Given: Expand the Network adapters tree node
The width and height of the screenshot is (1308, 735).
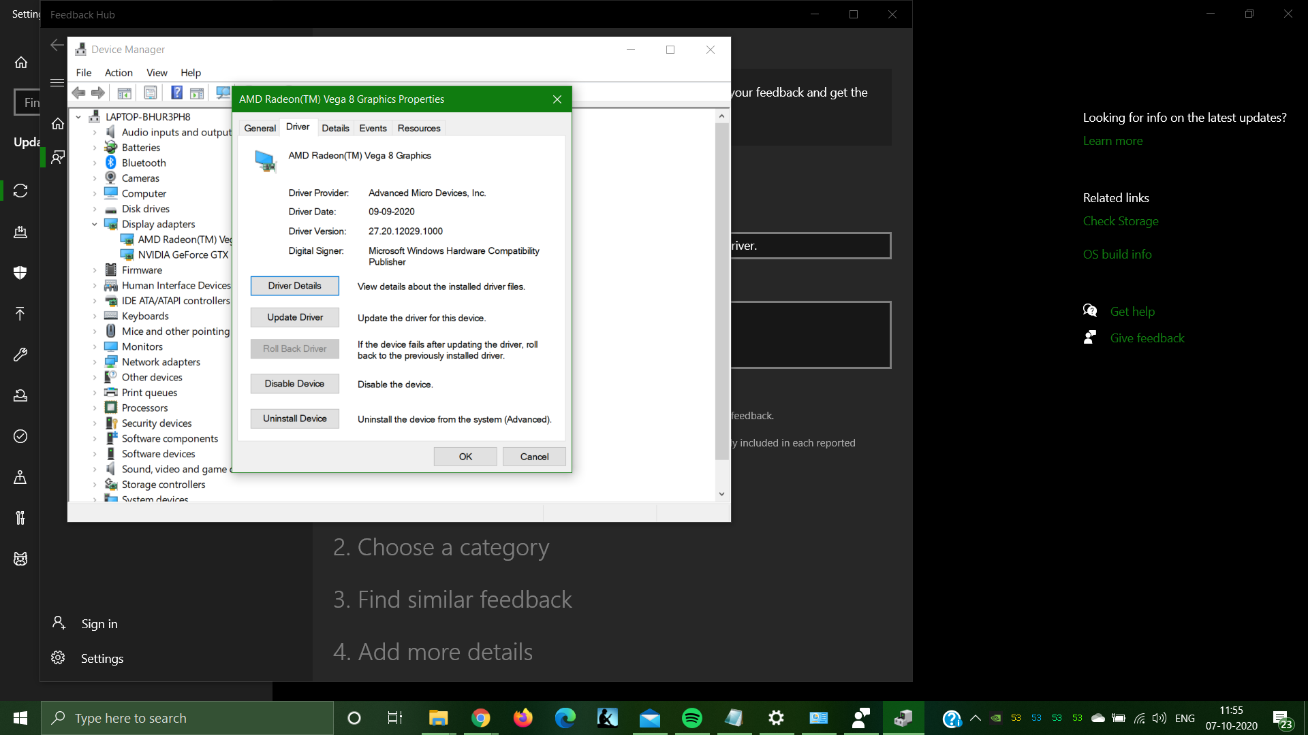Looking at the screenshot, I should [x=95, y=362].
